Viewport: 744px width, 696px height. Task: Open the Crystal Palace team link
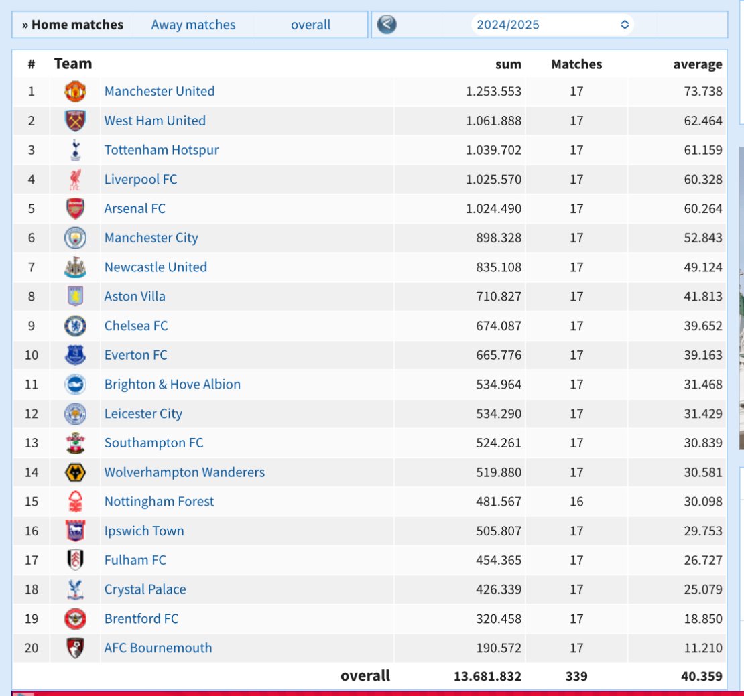pos(145,589)
